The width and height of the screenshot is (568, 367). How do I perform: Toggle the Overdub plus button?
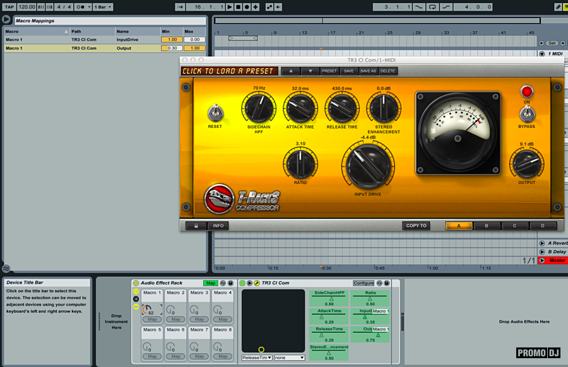(256, 7)
